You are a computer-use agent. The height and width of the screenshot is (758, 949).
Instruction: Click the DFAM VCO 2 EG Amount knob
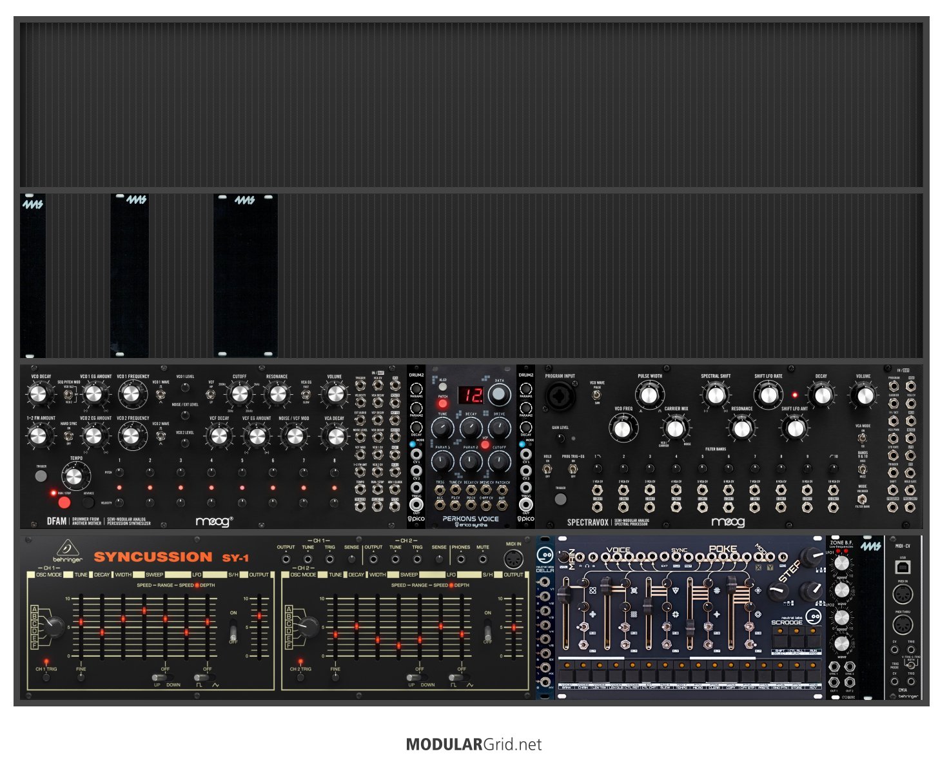click(93, 436)
